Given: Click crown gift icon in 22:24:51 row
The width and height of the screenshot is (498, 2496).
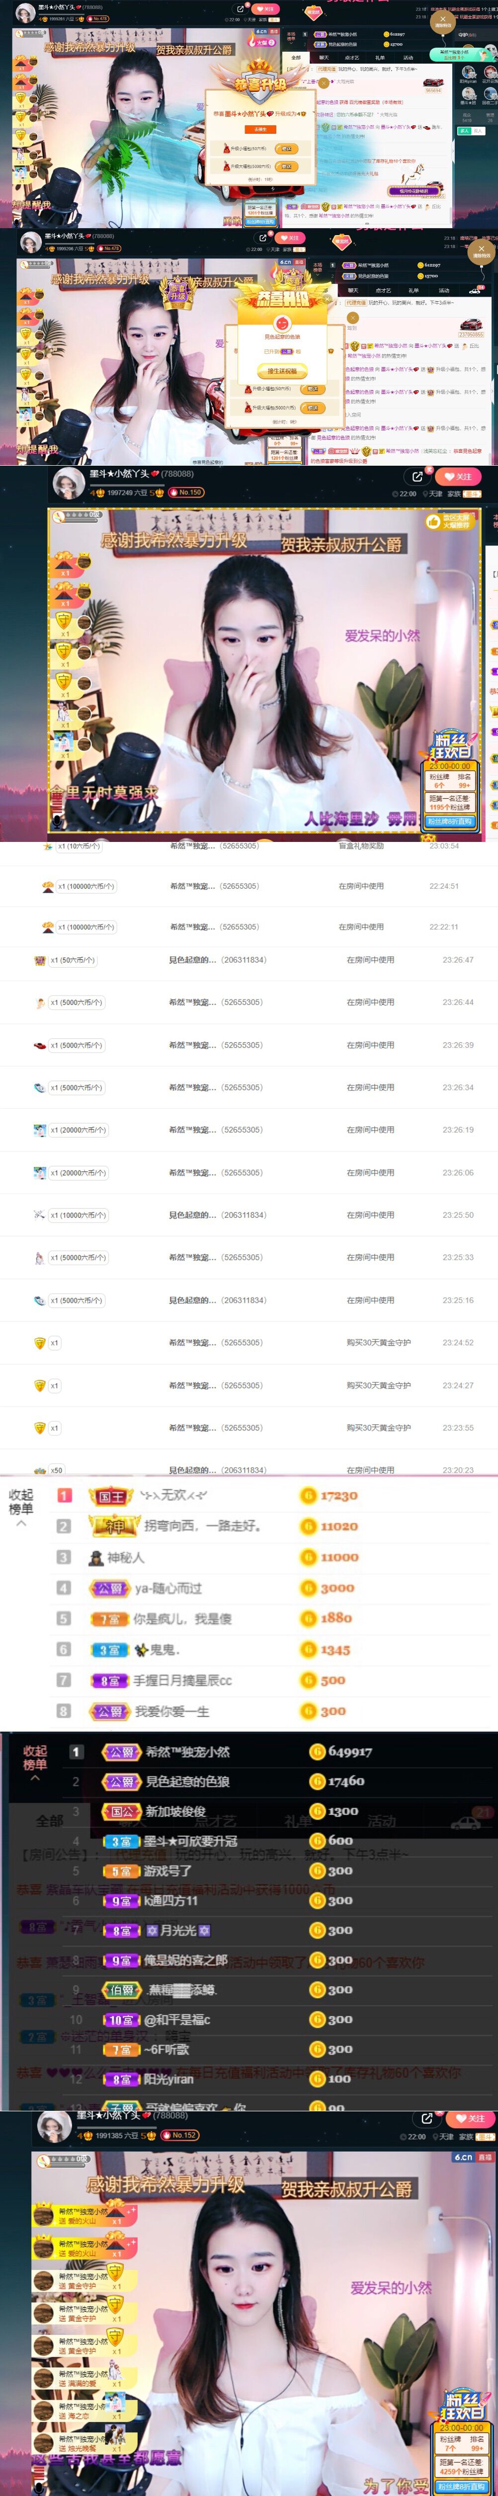Looking at the screenshot, I should coord(48,887).
